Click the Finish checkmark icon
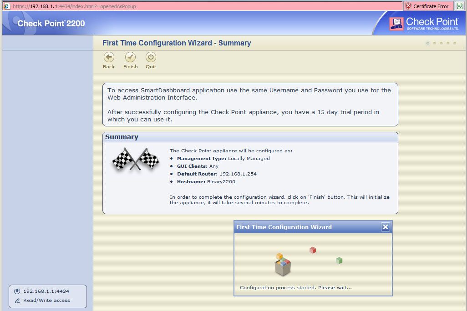 (130, 57)
